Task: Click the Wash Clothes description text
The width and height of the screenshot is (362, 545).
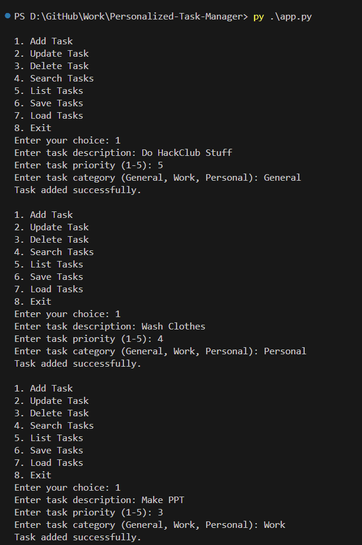Action: point(173,327)
